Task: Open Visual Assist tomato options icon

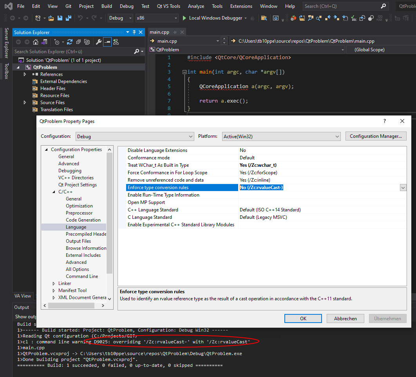Action: click(x=293, y=18)
